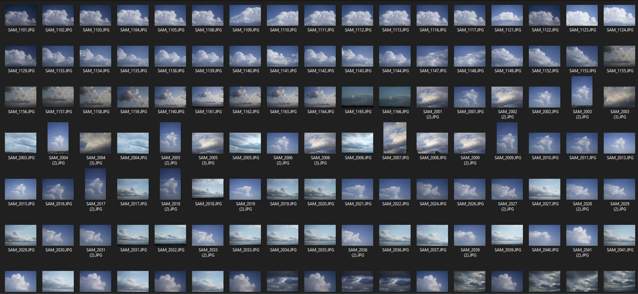Select the SAM_2015.JPG thumbnail
Image resolution: width=638 pixels, height=294 pixels.
(x=21, y=189)
